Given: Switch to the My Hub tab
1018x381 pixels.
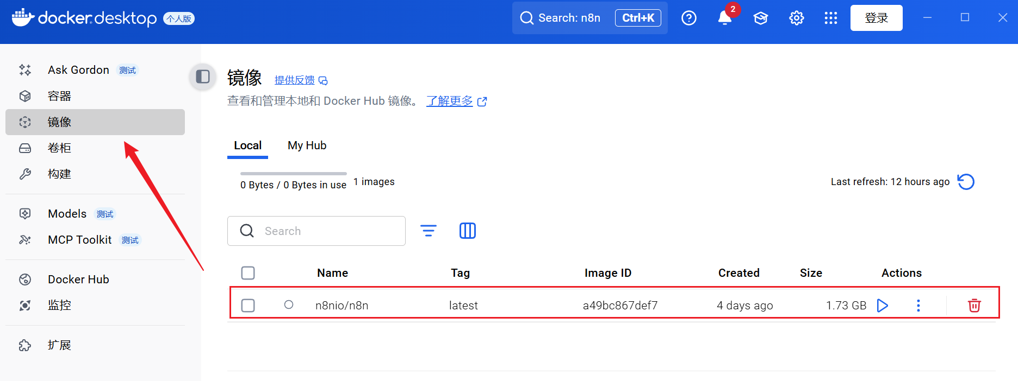Looking at the screenshot, I should click(307, 145).
